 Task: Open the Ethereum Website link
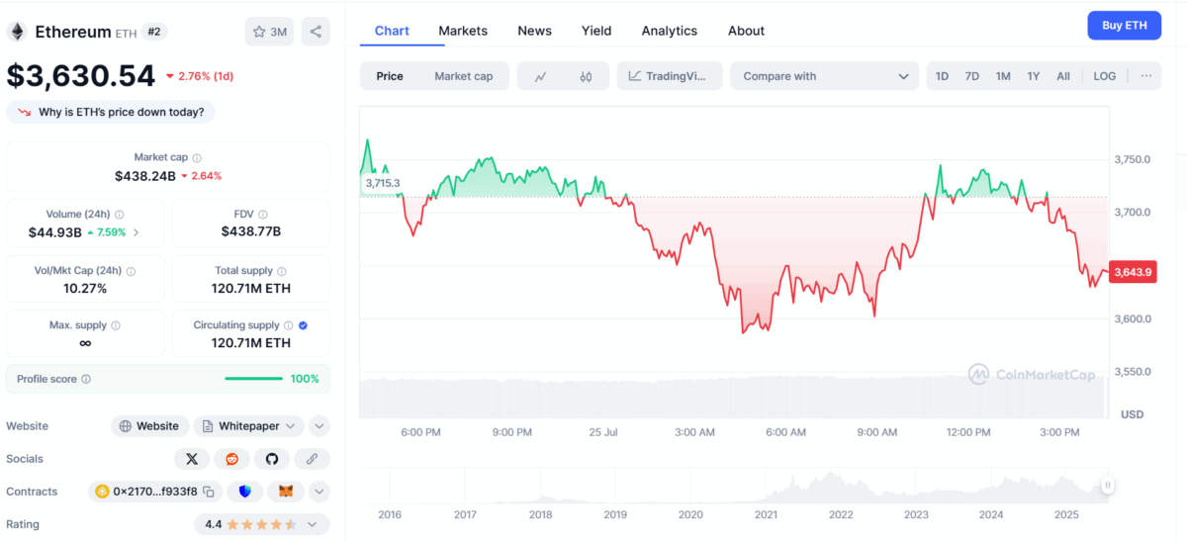click(x=149, y=426)
